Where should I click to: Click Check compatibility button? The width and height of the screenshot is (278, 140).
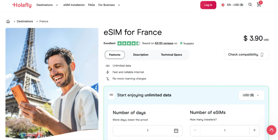tap(246, 55)
